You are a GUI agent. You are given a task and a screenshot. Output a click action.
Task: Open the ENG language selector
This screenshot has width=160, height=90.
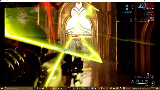[x=148, y=88]
